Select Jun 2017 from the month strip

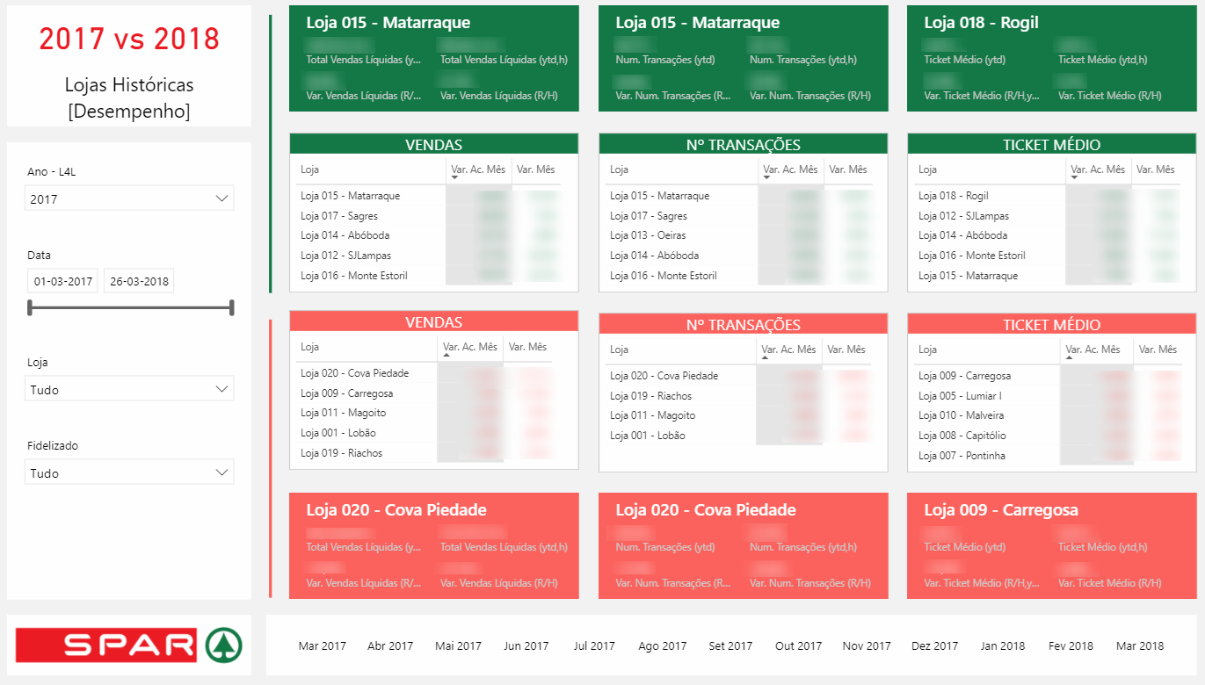526,645
